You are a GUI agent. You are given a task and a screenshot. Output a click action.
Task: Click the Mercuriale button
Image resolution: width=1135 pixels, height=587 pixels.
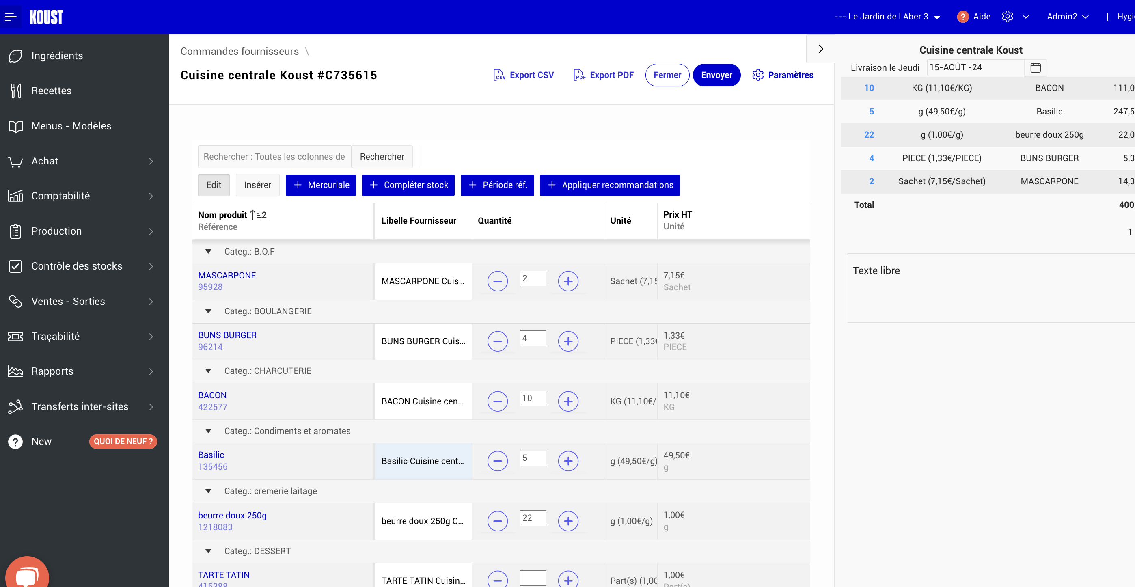[321, 185]
